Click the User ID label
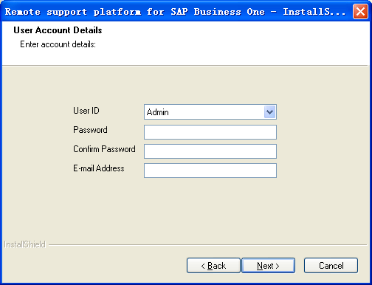Viewport: 372px width, 285px height. (x=86, y=111)
